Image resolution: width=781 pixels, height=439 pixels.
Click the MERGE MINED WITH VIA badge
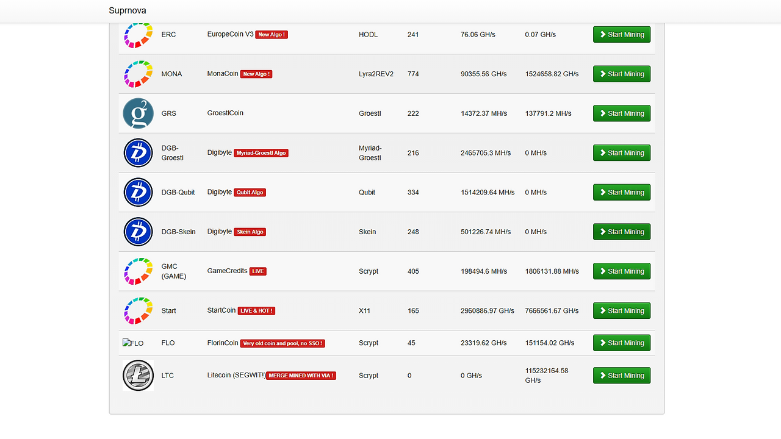301,376
